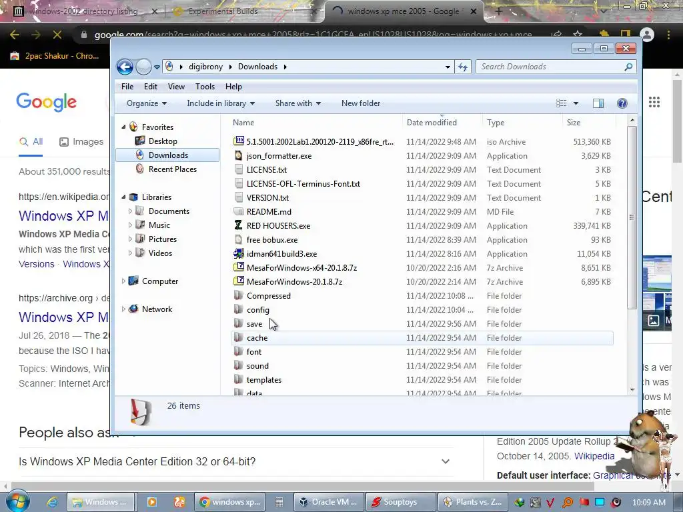
Task: Select the README.md file
Action: click(x=269, y=211)
